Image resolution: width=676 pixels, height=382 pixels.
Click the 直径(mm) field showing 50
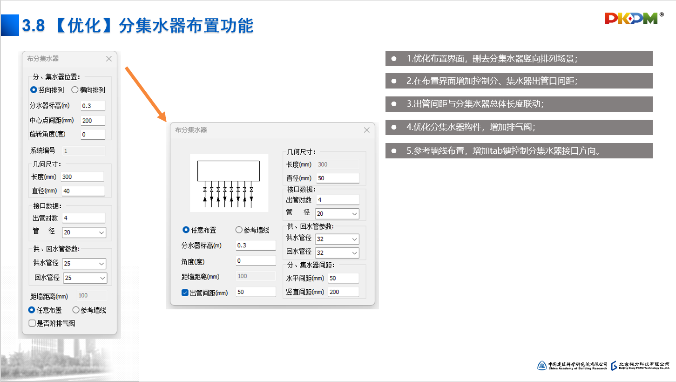pos(338,178)
